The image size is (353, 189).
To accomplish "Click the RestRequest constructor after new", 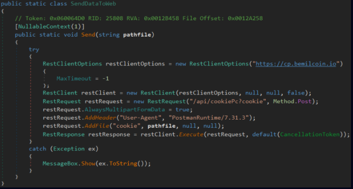I will coord(166,101).
